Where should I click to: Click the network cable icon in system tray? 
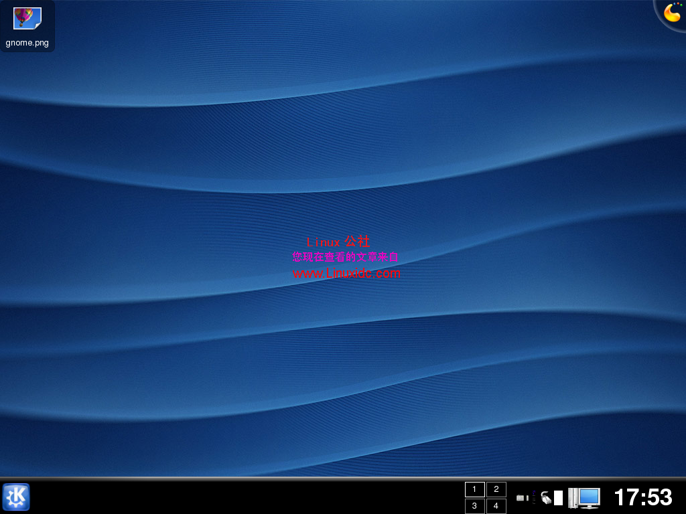546,497
